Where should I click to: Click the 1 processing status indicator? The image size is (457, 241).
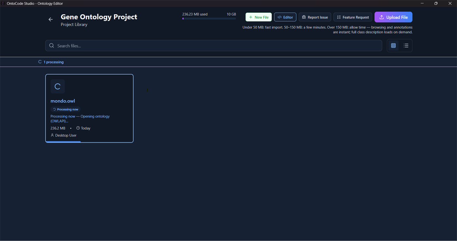pyautogui.click(x=51, y=62)
